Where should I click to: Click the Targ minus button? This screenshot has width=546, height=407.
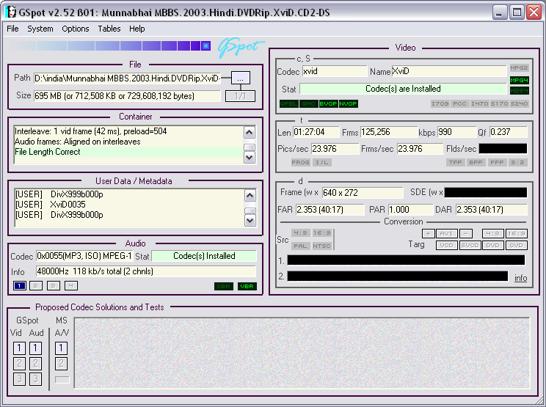click(x=466, y=233)
